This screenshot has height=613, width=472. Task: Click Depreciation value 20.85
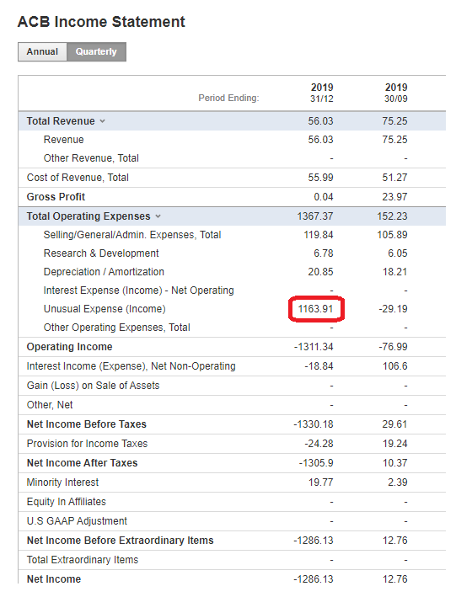point(320,272)
